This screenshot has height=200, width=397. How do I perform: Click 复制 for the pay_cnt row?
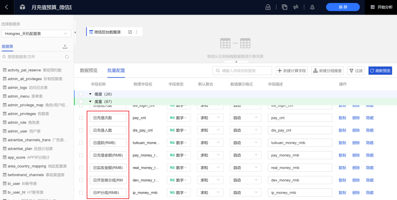[342, 118]
